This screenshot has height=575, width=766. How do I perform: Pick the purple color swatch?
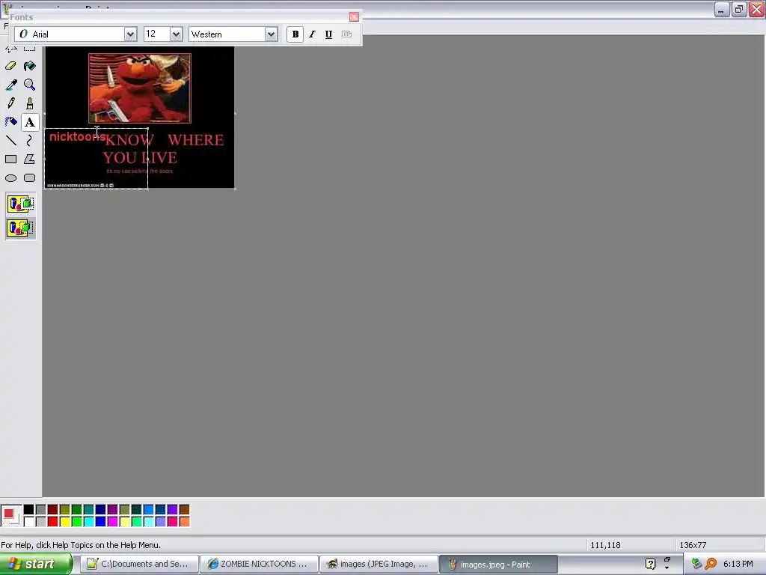click(x=112, y=510)
